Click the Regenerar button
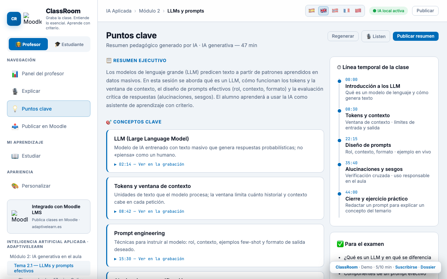This screenshot has width=447, height=279. (x=343, y=36)
